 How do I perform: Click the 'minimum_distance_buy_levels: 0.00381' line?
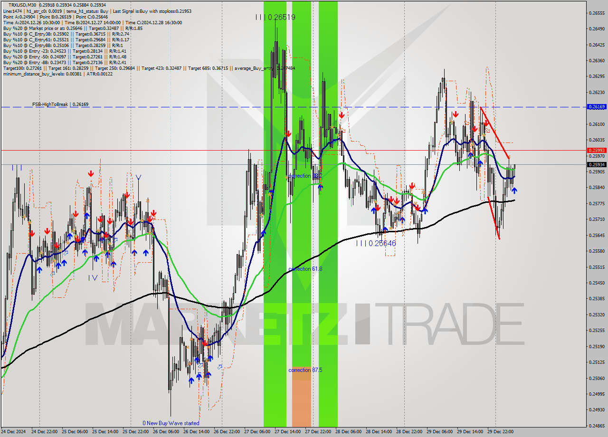[57, 74]
